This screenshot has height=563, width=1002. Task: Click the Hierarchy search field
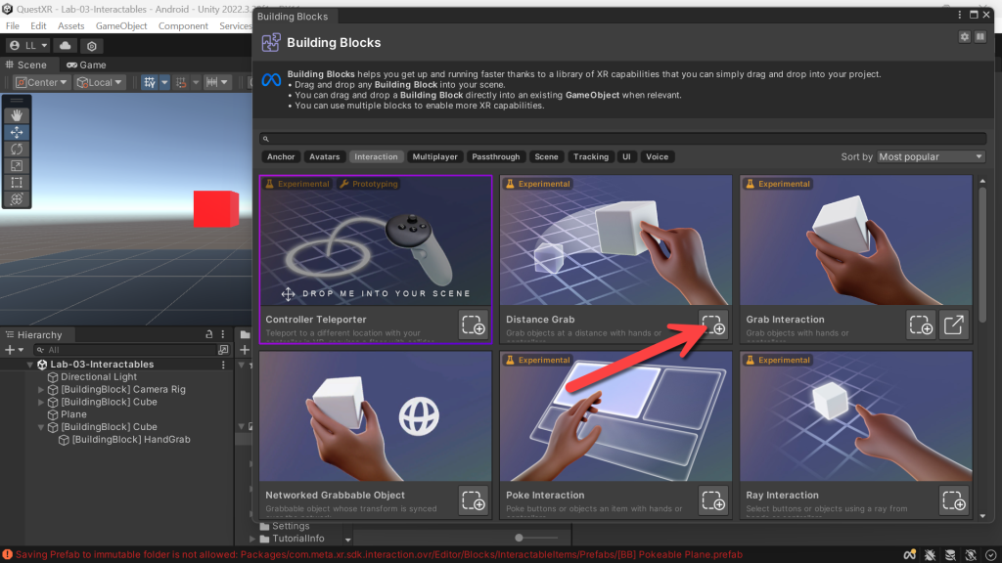point(125,350)
